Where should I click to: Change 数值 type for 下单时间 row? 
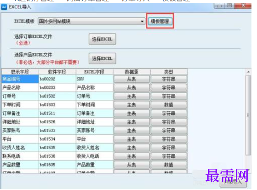[169, 105]
